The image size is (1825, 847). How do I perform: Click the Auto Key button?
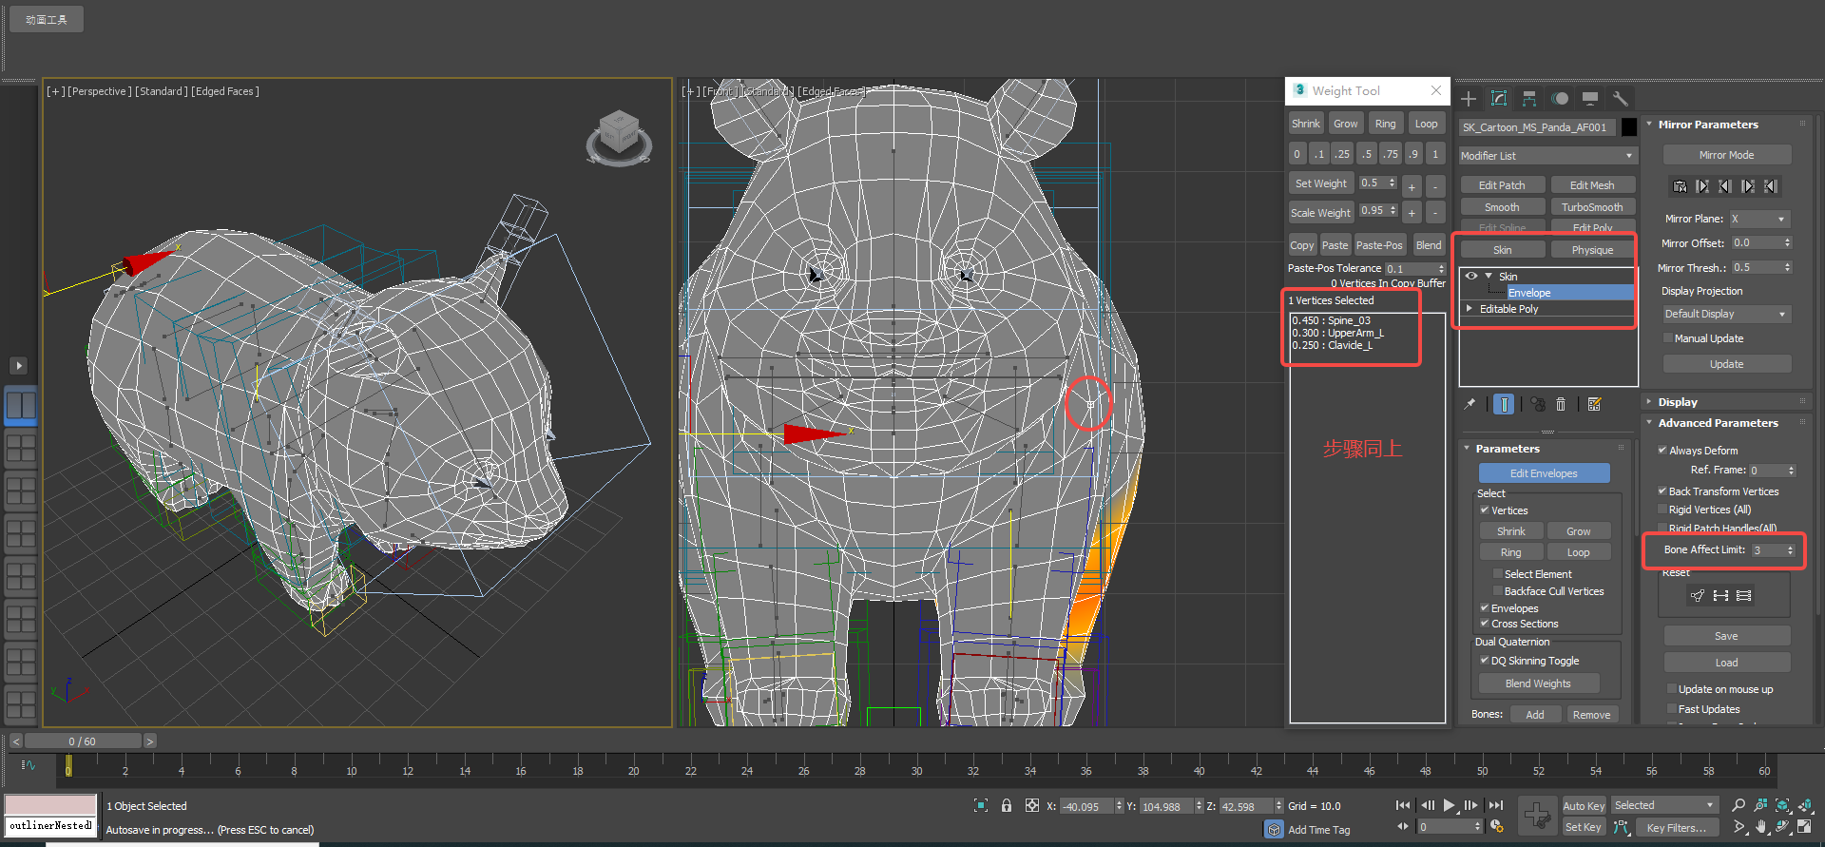(x=1584, y=806)
